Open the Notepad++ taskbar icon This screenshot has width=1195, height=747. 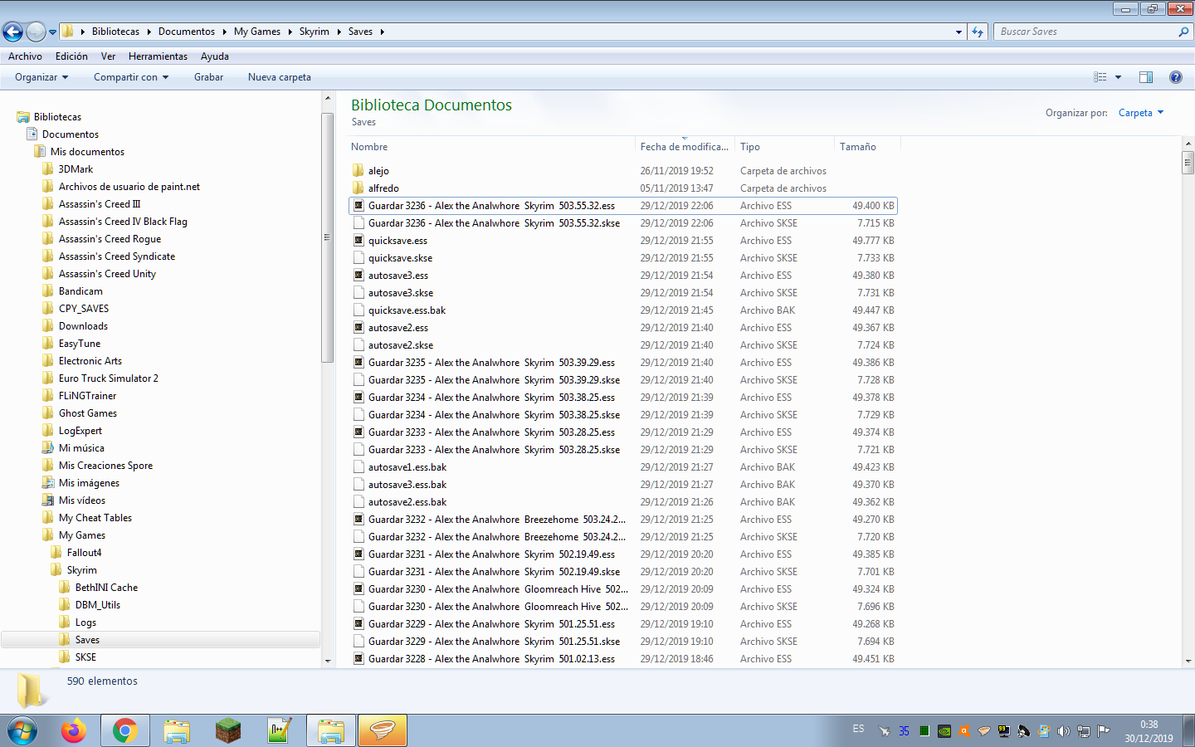[279, 730]
